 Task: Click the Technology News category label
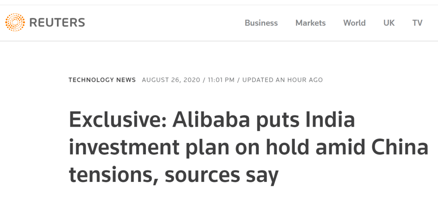[x=102, y=80]
